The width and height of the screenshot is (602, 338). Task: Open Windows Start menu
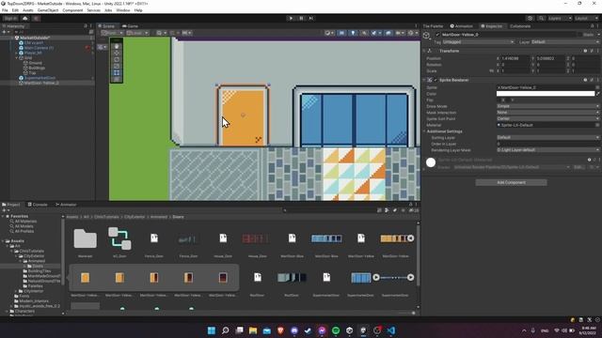pyautogui.click(x=211, y=330)
